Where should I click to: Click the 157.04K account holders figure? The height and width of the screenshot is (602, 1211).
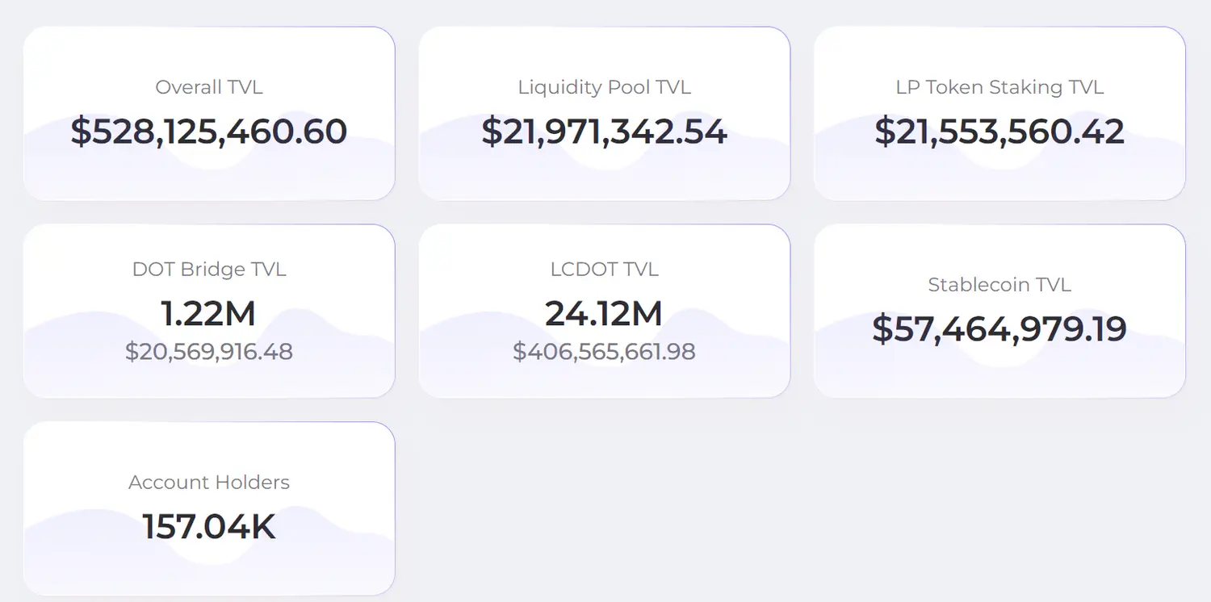[209, 527]
